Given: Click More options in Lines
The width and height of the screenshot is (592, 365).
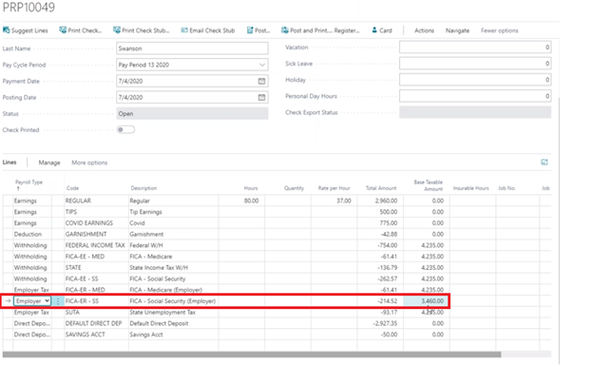Looking at the screenshot, I should 89,163.
